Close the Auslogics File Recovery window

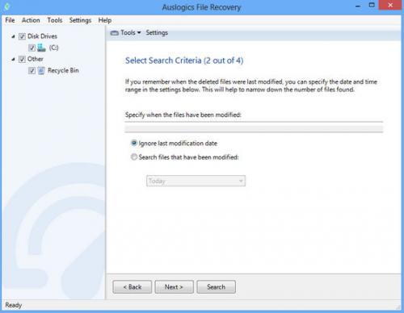coord(390,5)
